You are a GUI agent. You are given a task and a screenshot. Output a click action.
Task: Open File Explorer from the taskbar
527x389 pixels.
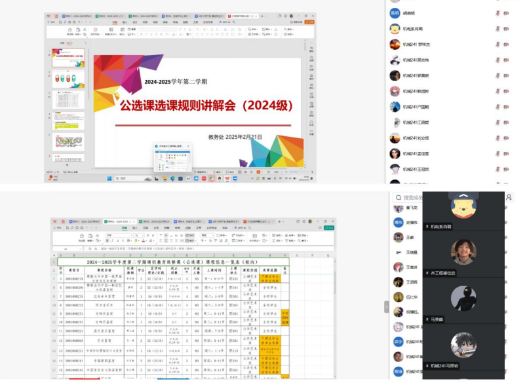[165, 178]
